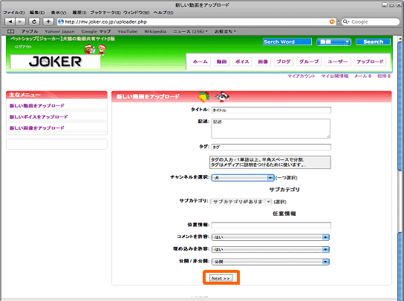Image resolution: width=404 pixels, height=301 pixels.
Task: Go to the アップロード navigation tab
Action: click(370, 62)
